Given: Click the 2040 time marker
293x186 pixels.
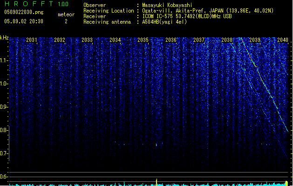Looking at the screenshot, I should point(283,40).
